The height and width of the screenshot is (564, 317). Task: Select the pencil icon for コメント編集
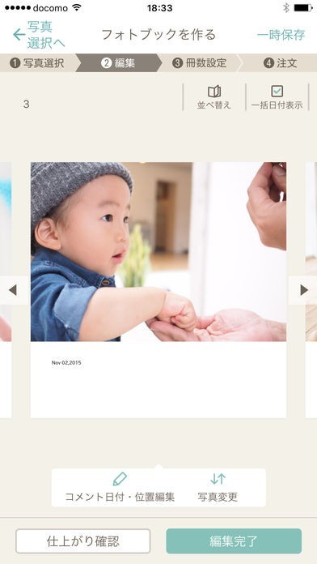(120, 479)
